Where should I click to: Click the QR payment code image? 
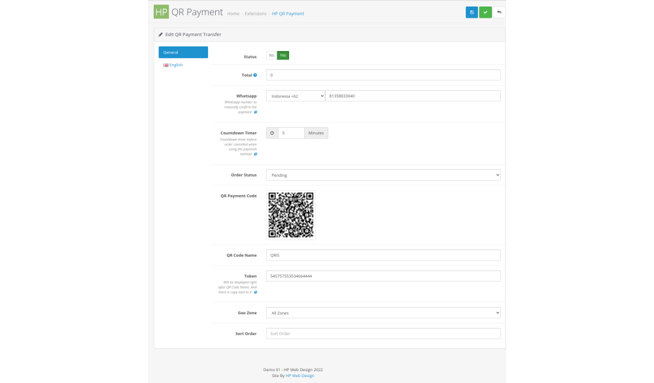pyautogui.click(x=291, y=215)
